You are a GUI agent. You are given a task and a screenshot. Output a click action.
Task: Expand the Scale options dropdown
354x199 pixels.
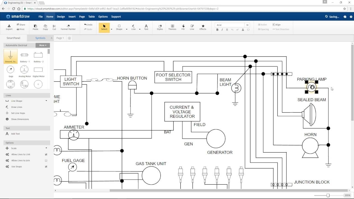coord(46,148)
